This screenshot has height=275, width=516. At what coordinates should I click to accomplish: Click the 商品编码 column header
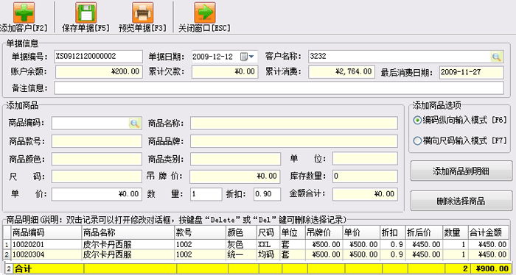click(x=46, y=232)
